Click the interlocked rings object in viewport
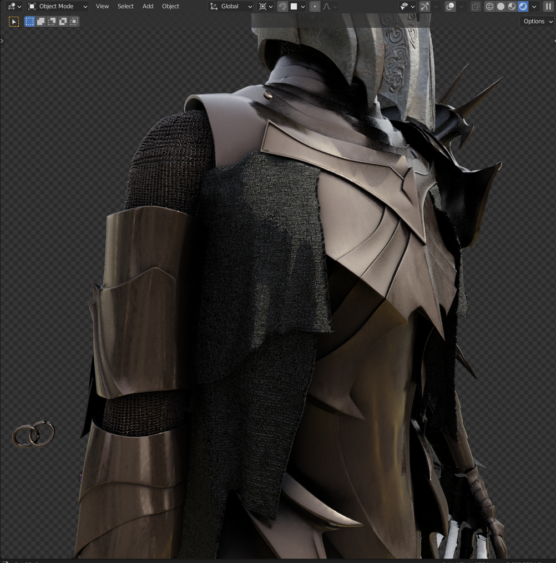Screen dimensions: 556x563 click(34, 434)
